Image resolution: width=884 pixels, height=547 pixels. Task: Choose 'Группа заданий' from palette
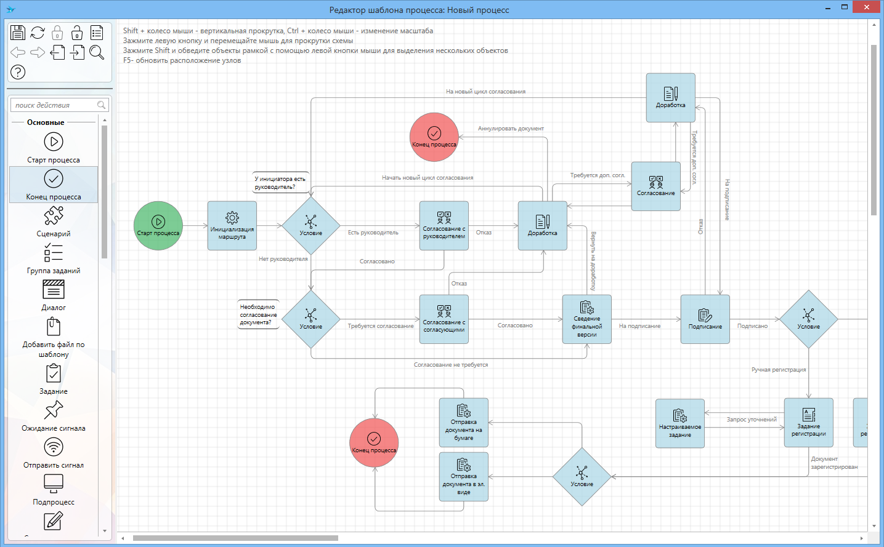point(54,258)
